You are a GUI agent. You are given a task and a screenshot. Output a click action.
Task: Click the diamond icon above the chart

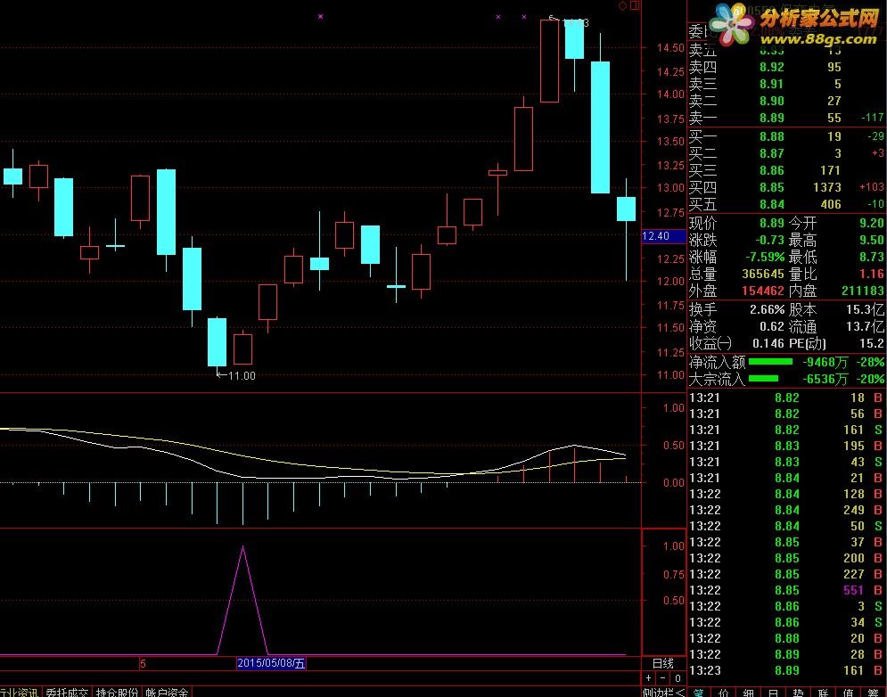coord(623,5)
